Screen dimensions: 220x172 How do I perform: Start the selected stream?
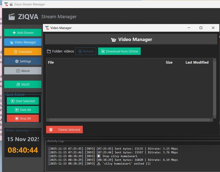click(x=23, y=101)
